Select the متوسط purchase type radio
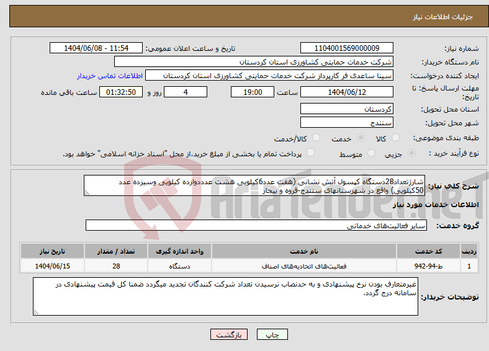Screen dimensions: 489x351 click(371, 153)
